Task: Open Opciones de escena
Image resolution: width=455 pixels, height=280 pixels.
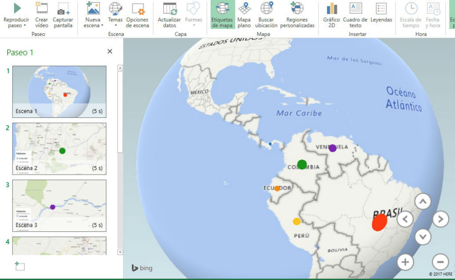Action: pyautogui.click(x=137, y=8)
